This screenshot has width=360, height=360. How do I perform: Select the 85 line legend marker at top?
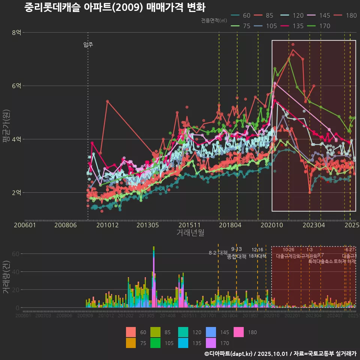(x=263, y=15)
